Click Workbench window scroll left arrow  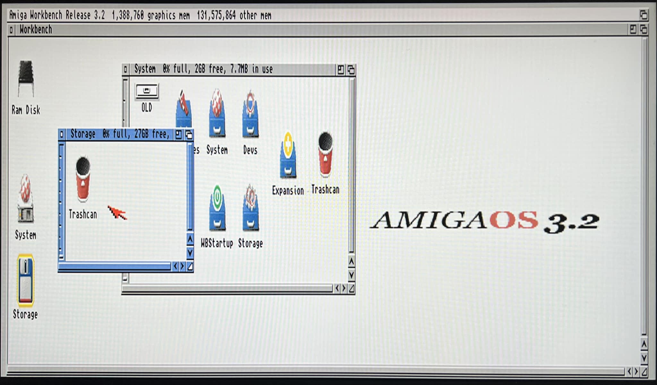pyautogui.click(x=629, y=372)
